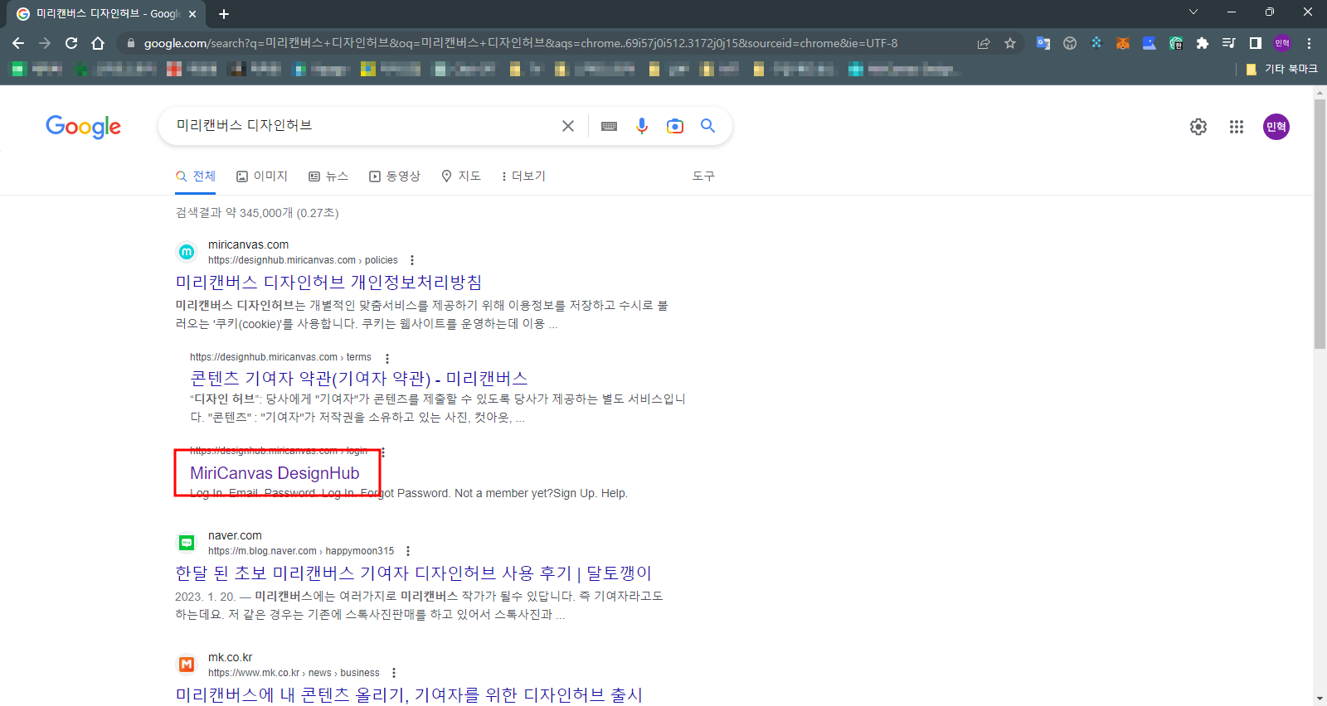Screen dimensions: 1327x706
Task: Open the green ChatGPT extension icon
Action: [1176, 43]
